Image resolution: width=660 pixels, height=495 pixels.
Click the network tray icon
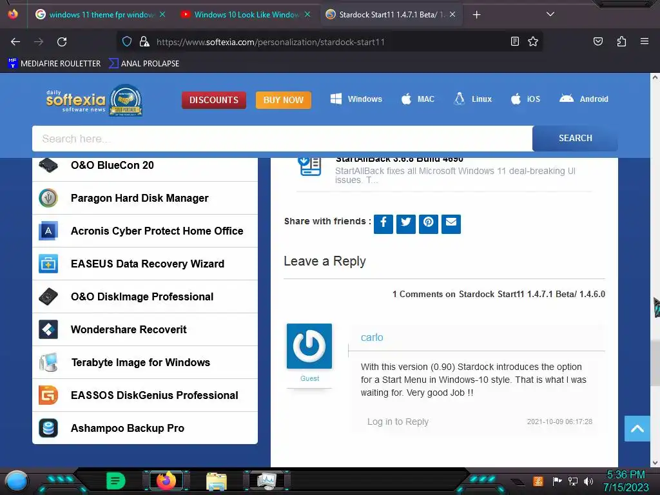coord(572,481)
